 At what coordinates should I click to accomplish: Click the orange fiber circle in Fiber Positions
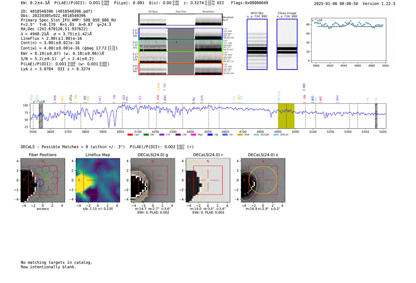[48, 182]
